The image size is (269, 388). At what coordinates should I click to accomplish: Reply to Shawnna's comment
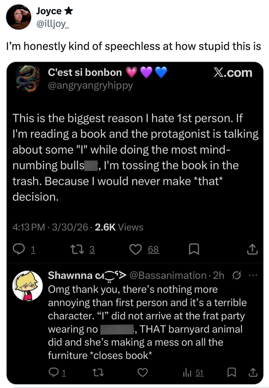(x=54, y=373)
